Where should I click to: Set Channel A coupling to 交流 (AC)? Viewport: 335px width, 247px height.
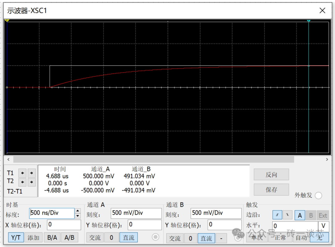tap(95, 238)
